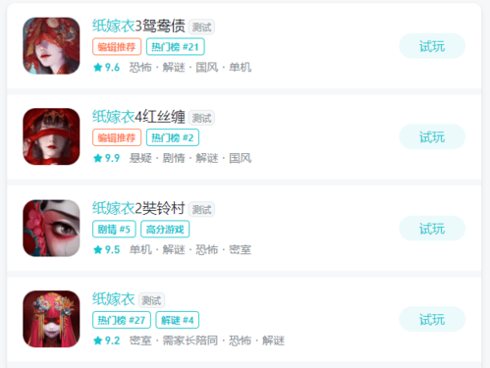Image resolution: width=490 pixels, height=368 pixels.
Task: Tap 试玩 for 纸嫁衣3鸳鸯债
Action: (432, 46)
